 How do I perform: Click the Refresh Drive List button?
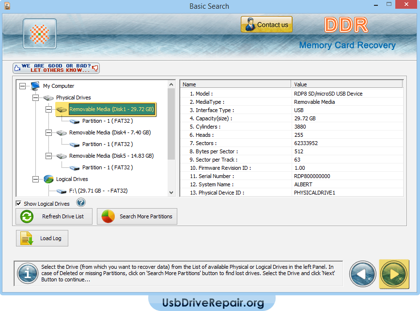click(x=54, y=216)
